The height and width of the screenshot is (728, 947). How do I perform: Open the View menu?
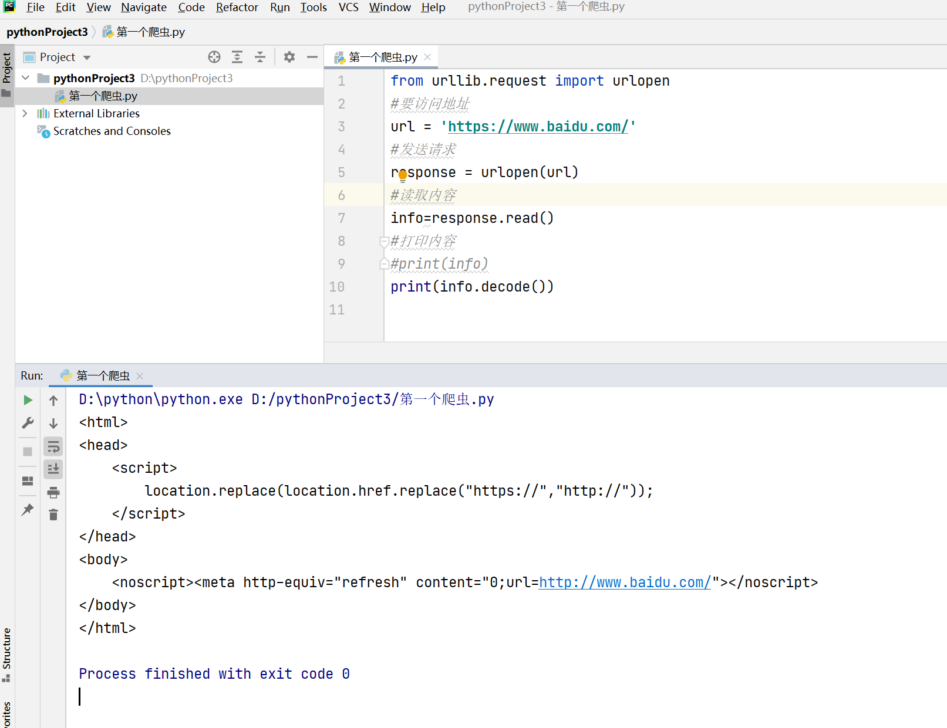point(99,7)
